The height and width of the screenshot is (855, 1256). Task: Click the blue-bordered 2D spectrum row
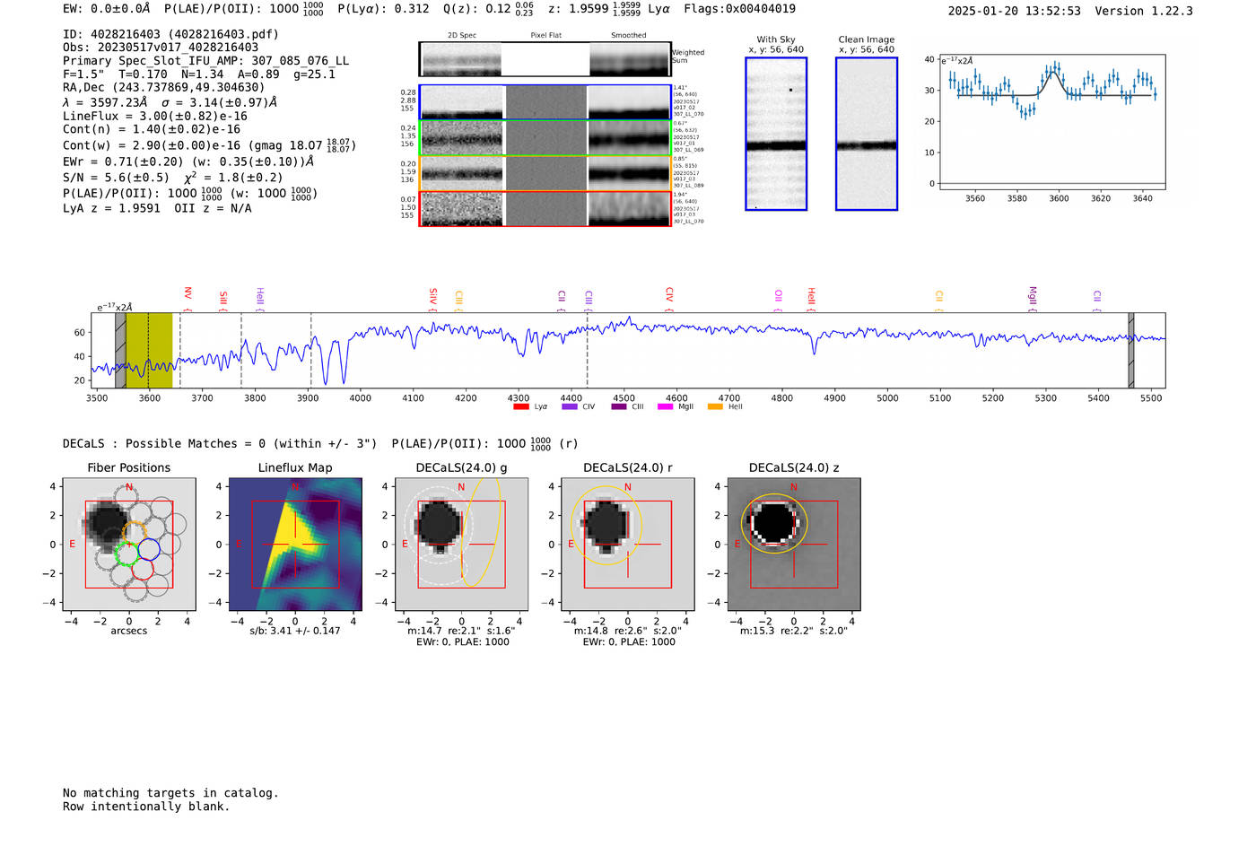click(x=545, y=102)
